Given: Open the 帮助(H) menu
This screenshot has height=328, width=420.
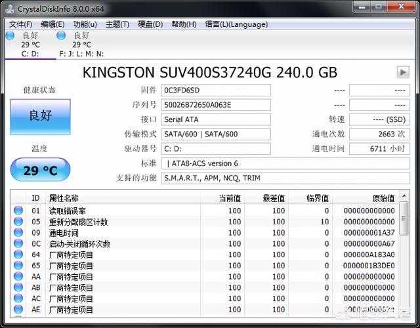Looking at the screenshot, I should click(184, 24).
